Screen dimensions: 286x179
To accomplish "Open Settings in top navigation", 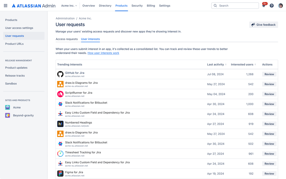I will coord(165,6).
